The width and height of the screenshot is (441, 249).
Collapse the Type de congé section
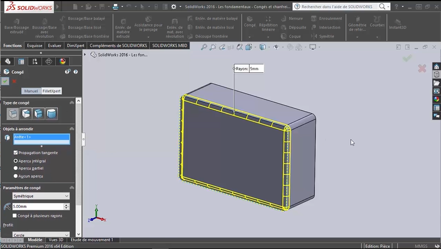click(x=71, y=103)
